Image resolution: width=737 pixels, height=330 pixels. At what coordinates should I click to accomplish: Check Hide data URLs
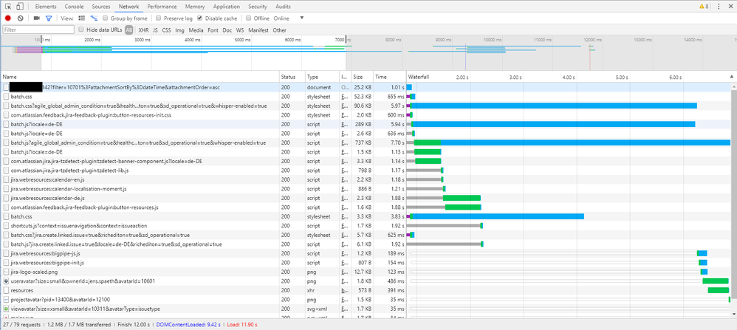coord(82,30)
